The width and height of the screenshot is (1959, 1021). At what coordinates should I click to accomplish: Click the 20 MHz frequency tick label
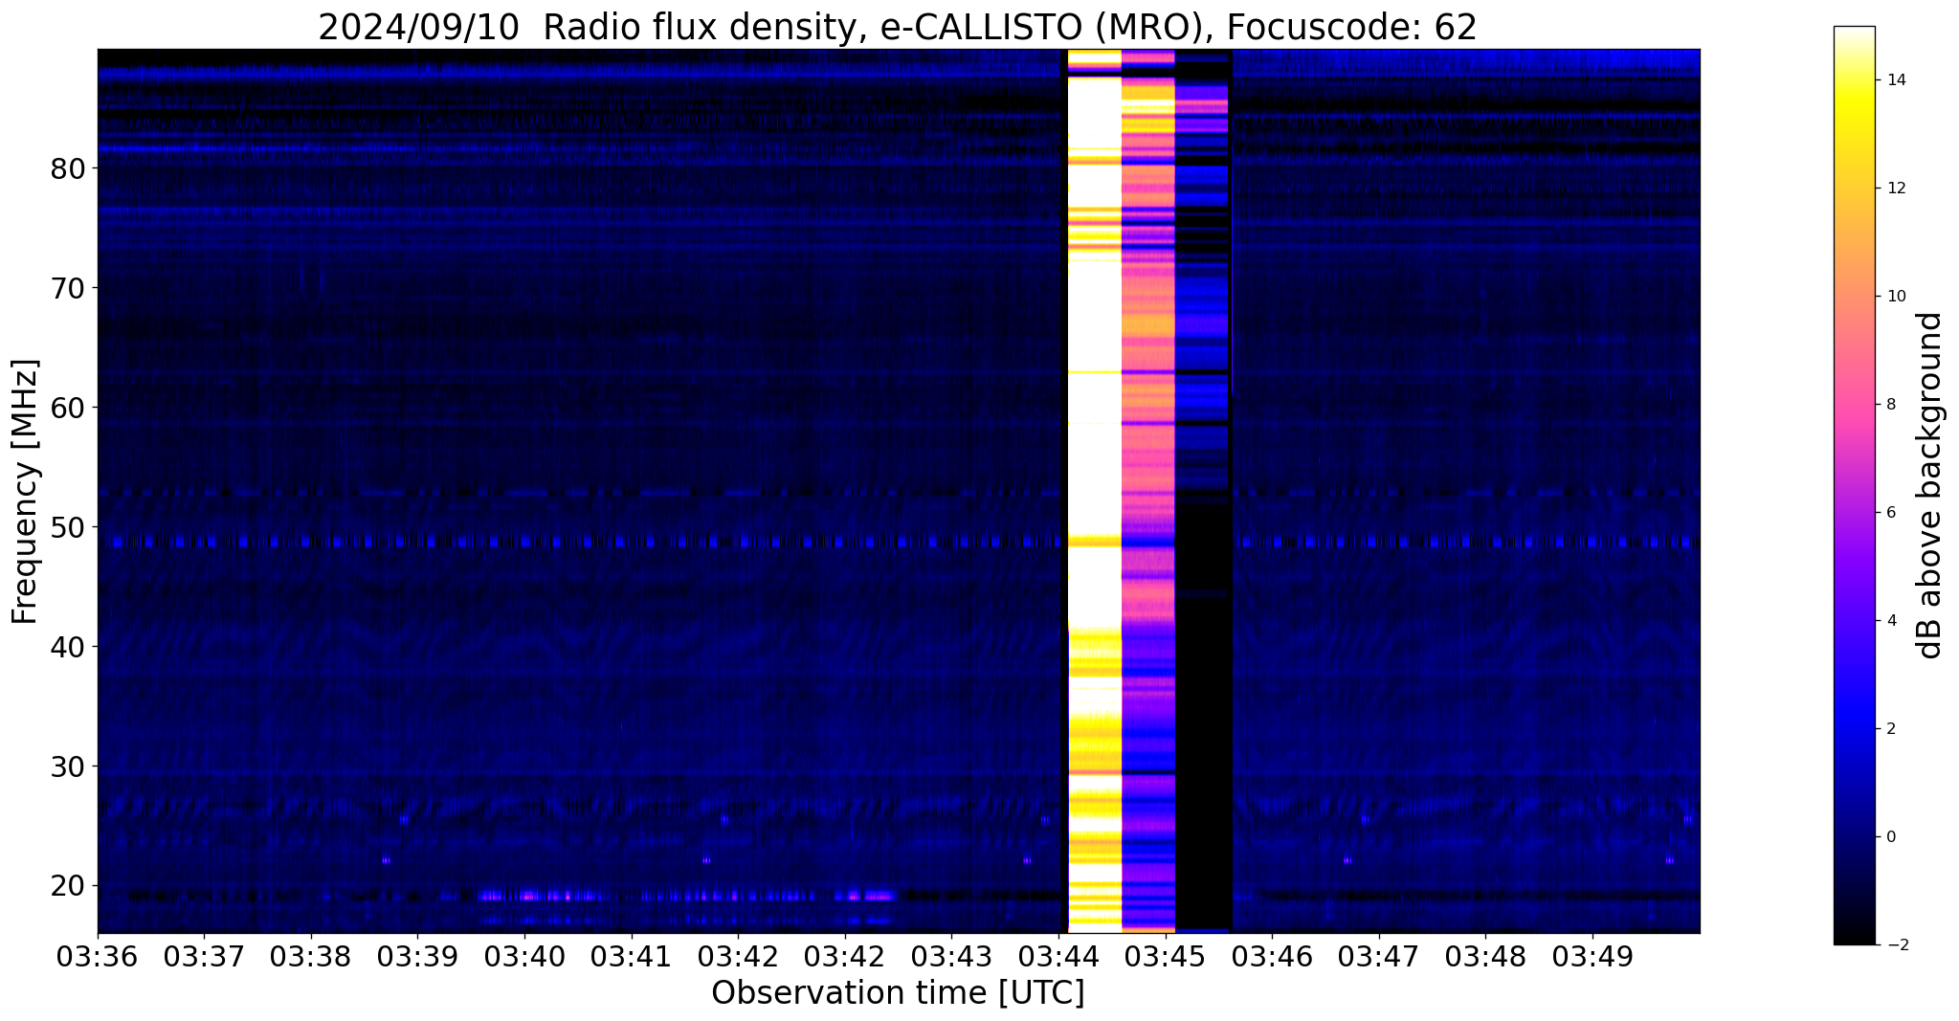(67, 886)
